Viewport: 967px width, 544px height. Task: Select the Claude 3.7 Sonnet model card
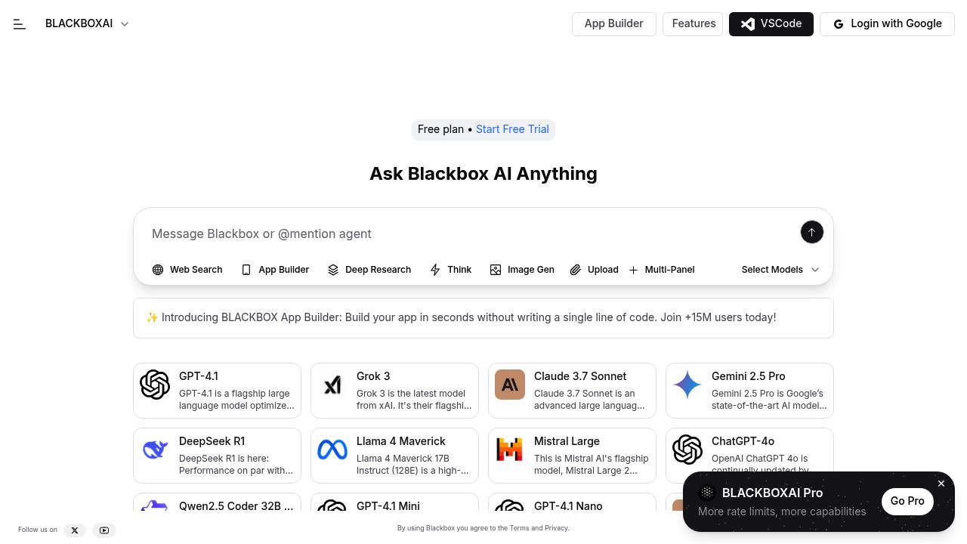[572, 391]
